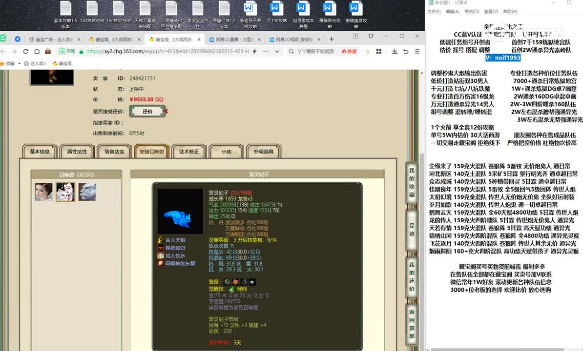Click the 高级帐饮东都 skill entry
The image size is (583, 351).
(x=176, y=263)
